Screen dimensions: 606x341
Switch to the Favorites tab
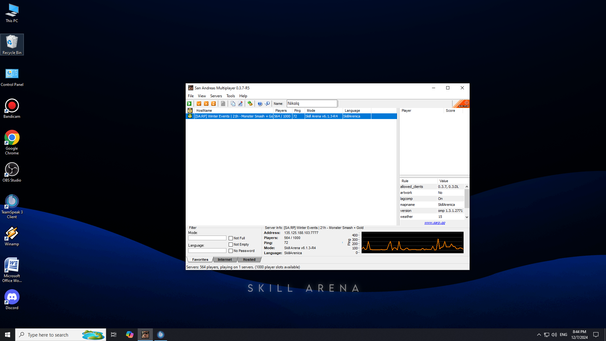click(200, 260)
